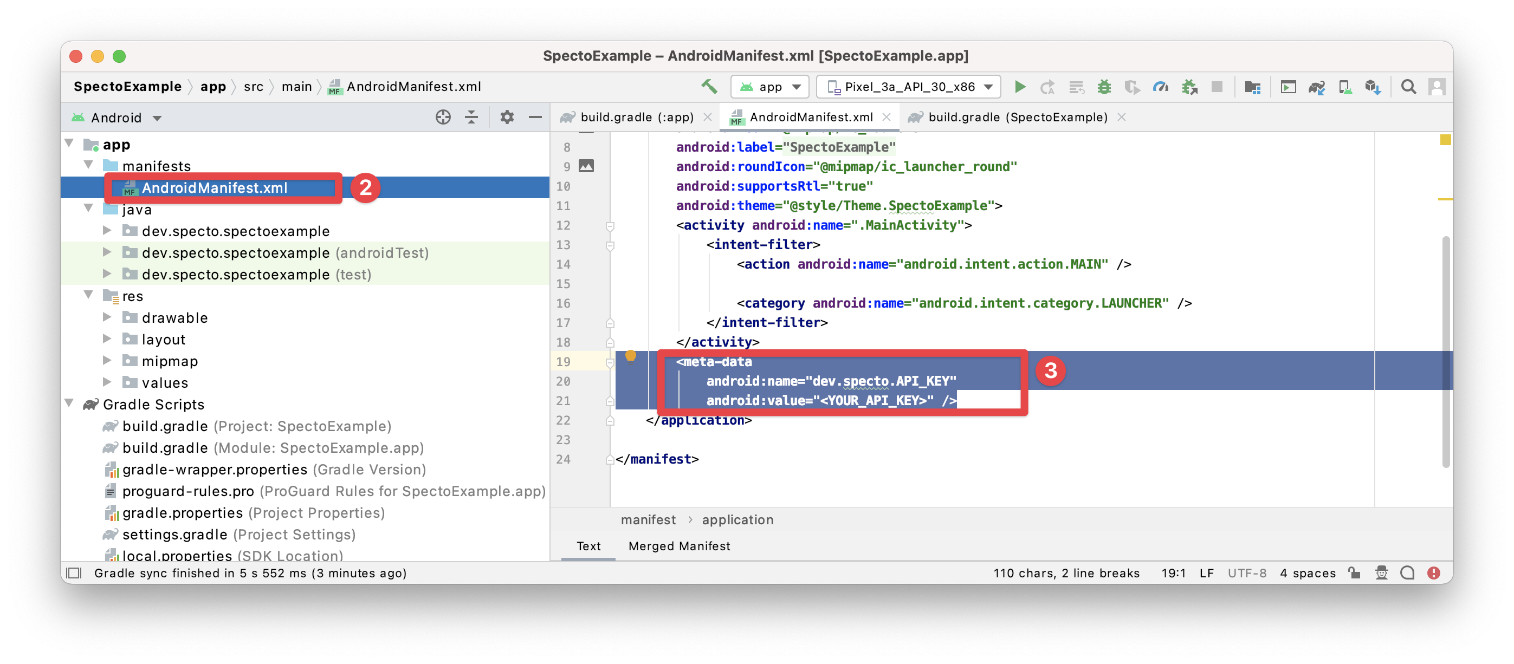
Task: Click src in the navigation breadcrumb
Action: point(253,87)
